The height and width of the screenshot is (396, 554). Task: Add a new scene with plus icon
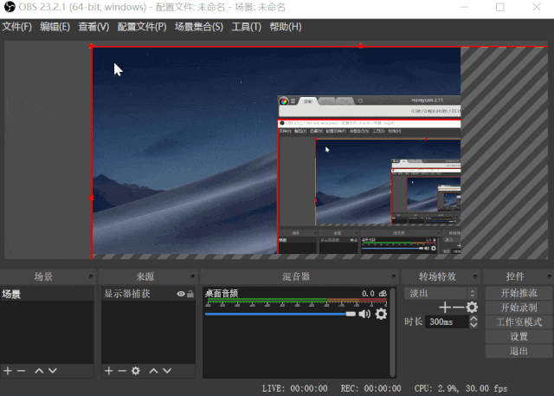click(x=8, y=371)
